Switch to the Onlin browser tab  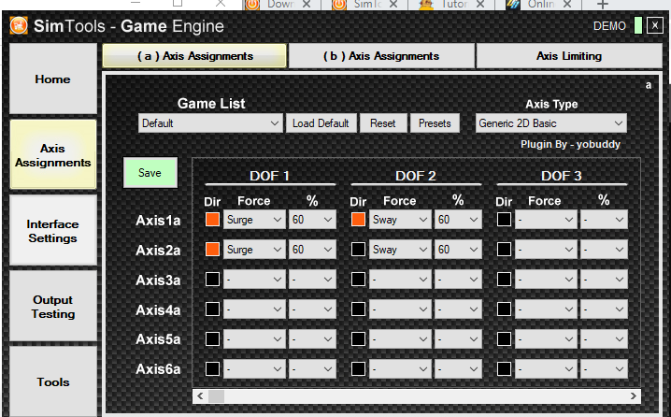pos(539,5)
